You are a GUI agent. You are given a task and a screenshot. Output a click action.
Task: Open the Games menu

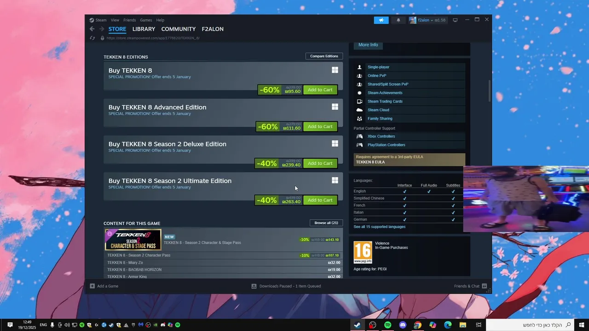click(x=146, y=20)
